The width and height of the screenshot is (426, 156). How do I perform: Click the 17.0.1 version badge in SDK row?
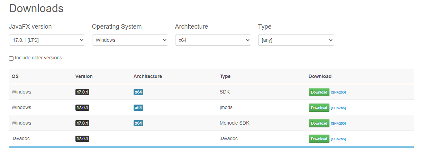click(82, 92)
